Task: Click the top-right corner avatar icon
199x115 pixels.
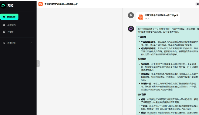Action: click(197, 4)
